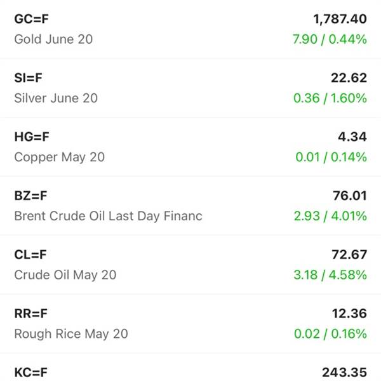
Task: Select Crude Oil May 20 contract name
Action: 65,275
